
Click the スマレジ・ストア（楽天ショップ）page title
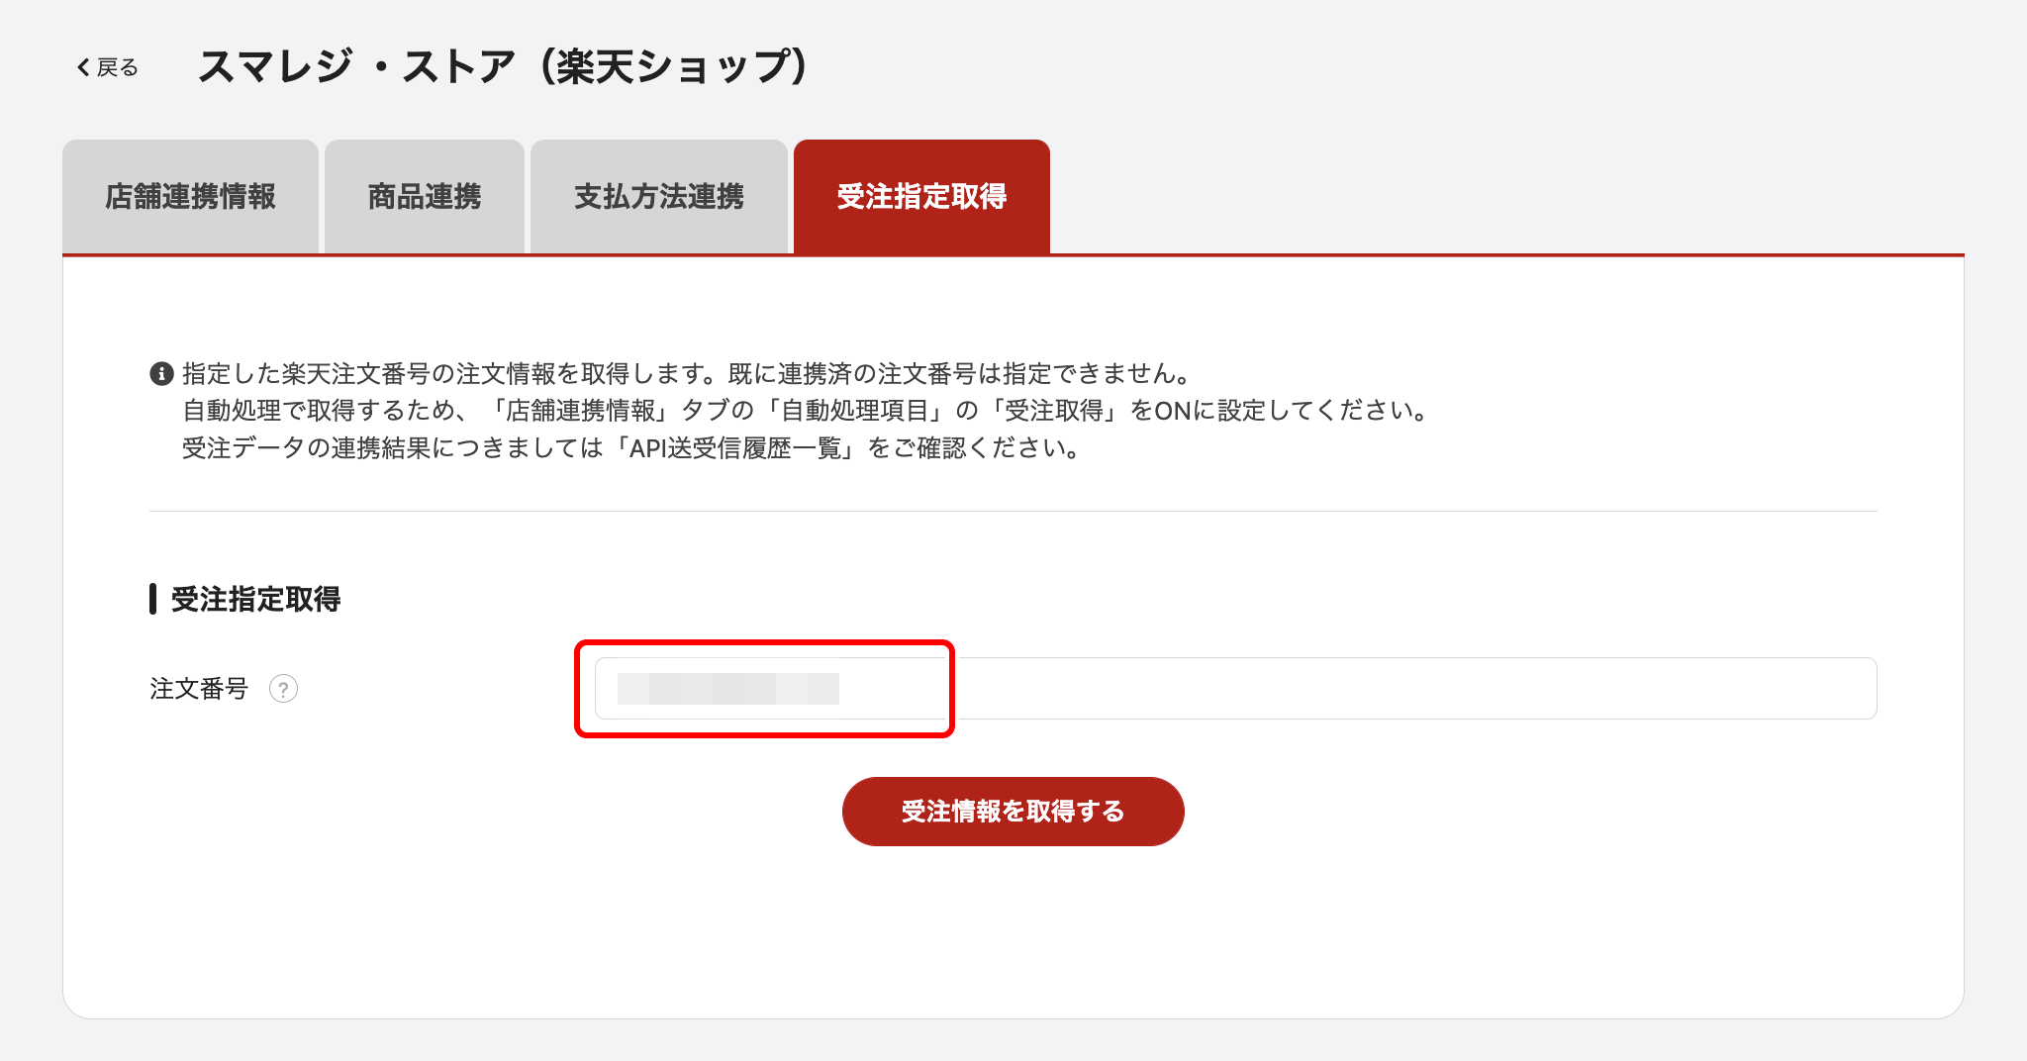tap(503, 67)
